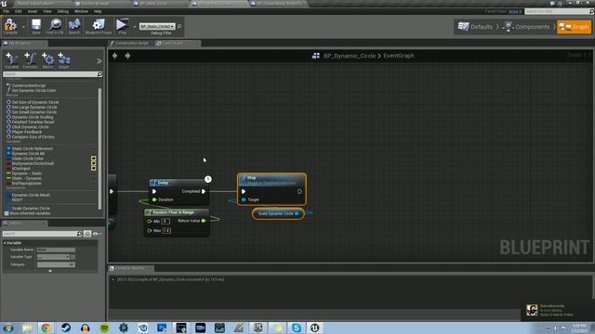The width and height of the screenshot is (595, 334).
Task: Toggle editable icon for bIsDynamicCircleSmall variable
Action: click(x=93, y=163)
